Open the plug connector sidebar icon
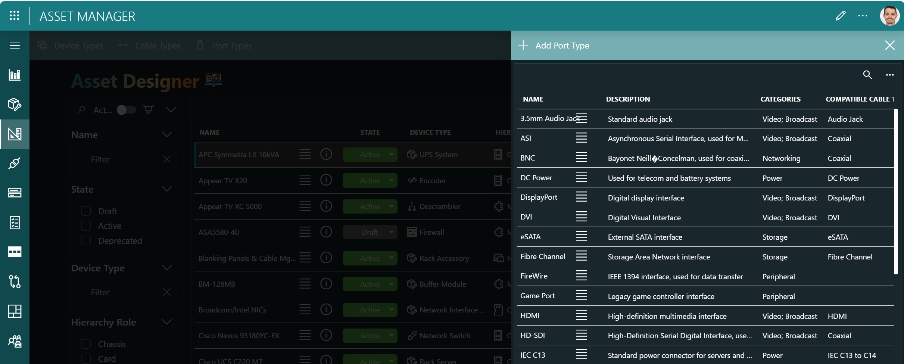 [15, 164]
